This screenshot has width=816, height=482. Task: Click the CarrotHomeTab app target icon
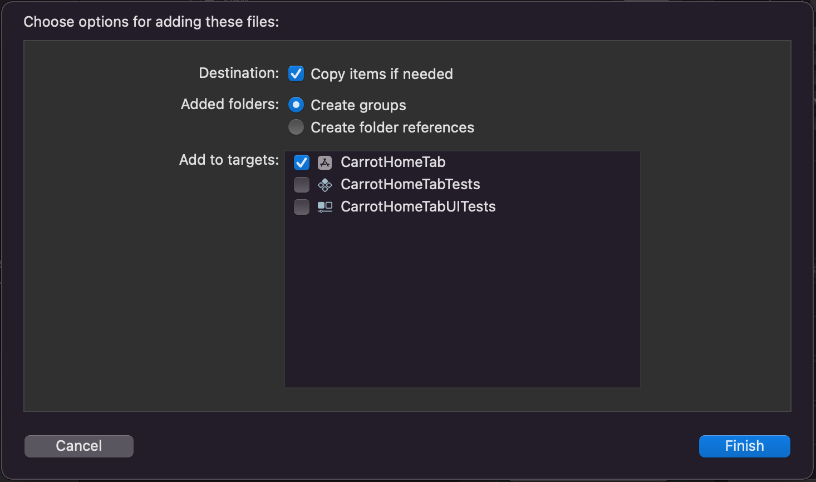(325, 162)
